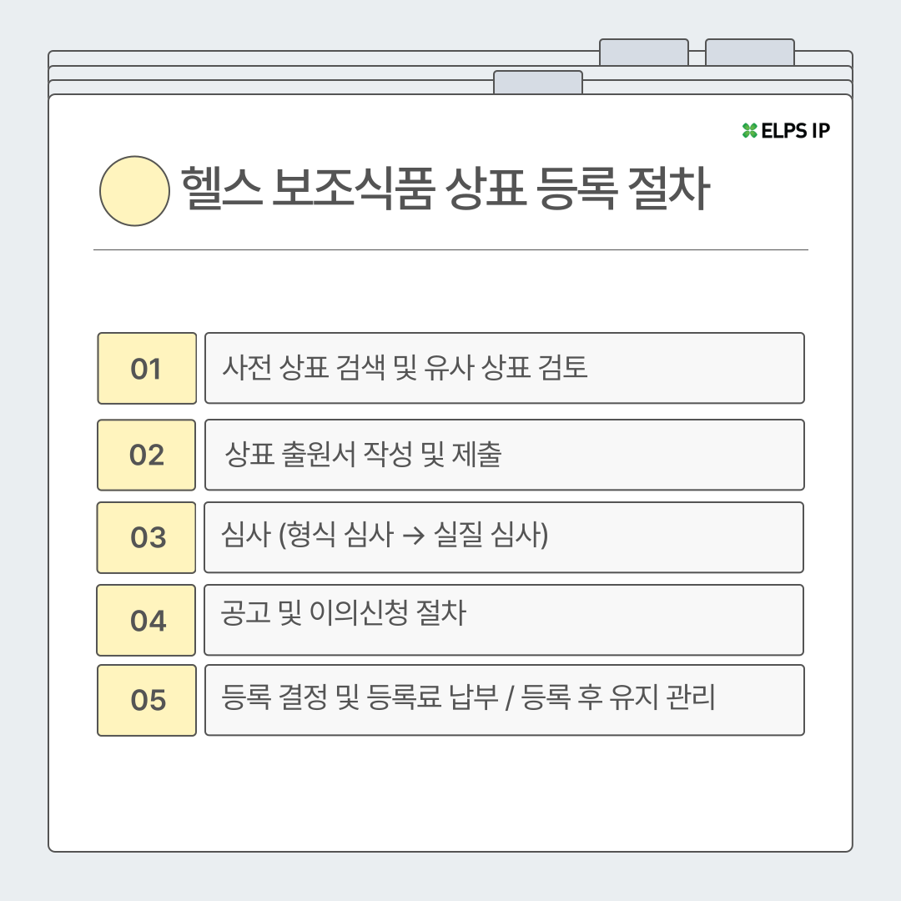Screen dimensions: 901x901
Task: Select the yellow 03 step badge
Action: (x=147, y=537)
